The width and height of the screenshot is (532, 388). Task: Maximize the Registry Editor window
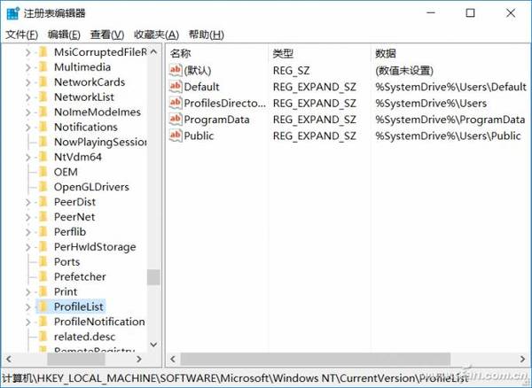coord(470,13)
